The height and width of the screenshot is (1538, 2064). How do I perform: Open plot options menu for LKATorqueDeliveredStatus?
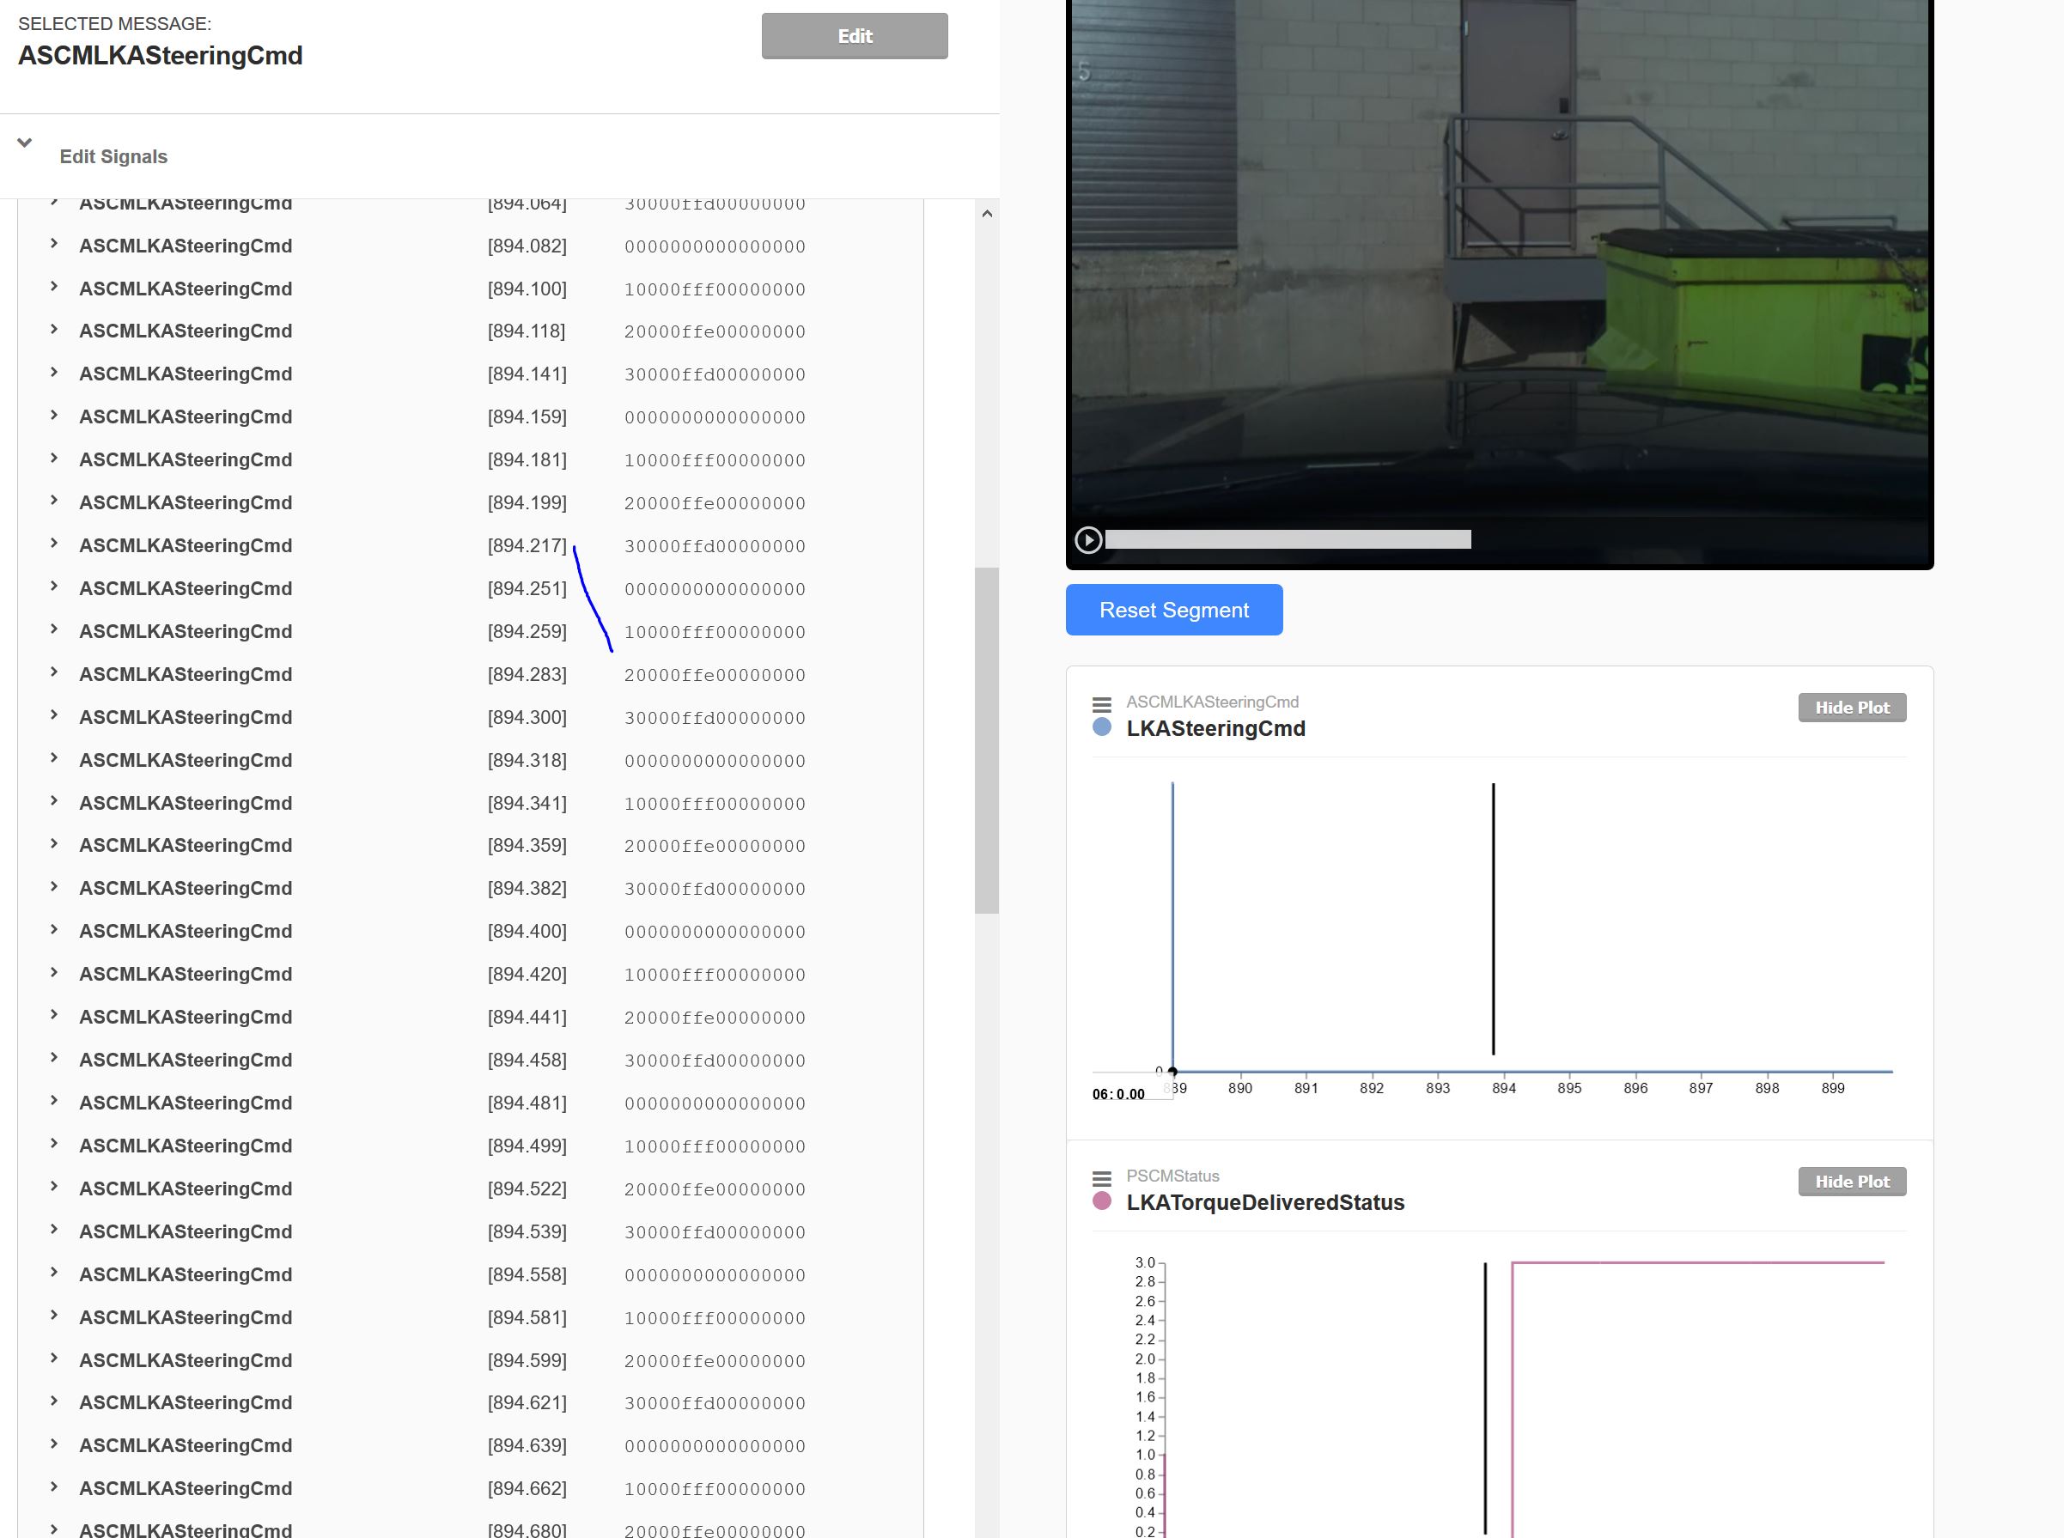tap(1102, 1176)
